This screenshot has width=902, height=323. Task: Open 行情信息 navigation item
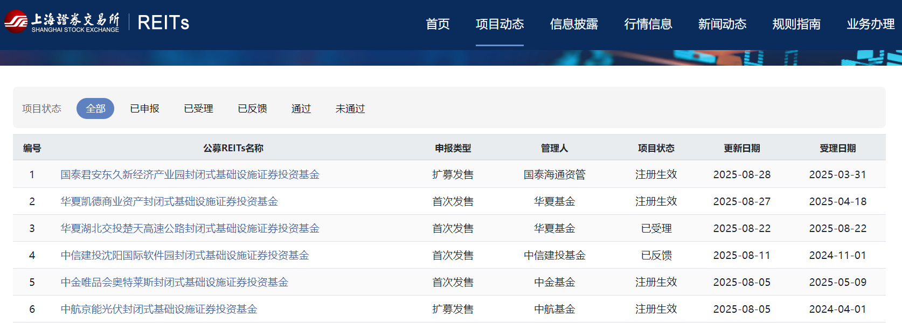pos(648,24)
